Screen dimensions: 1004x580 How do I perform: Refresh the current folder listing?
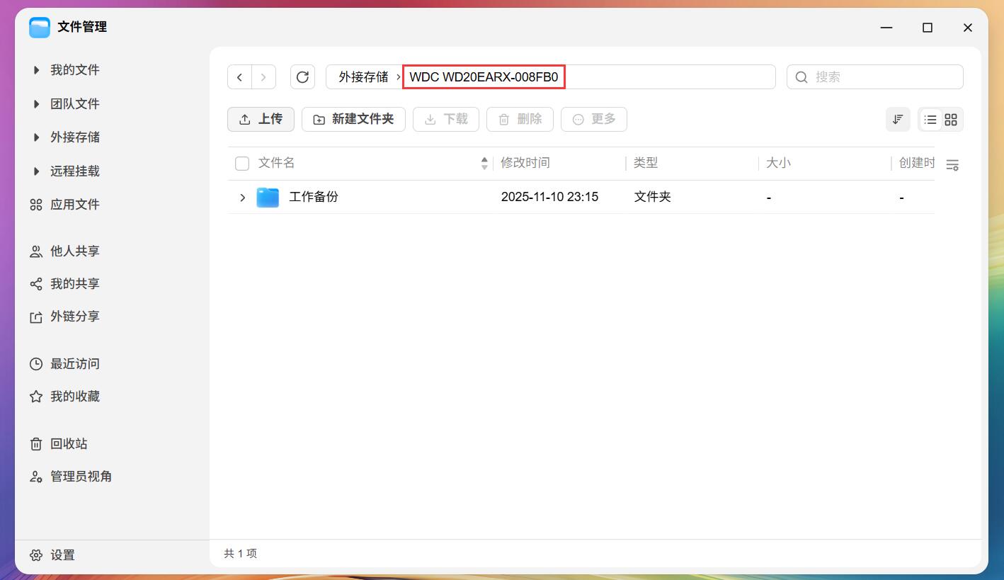(302, 77)
